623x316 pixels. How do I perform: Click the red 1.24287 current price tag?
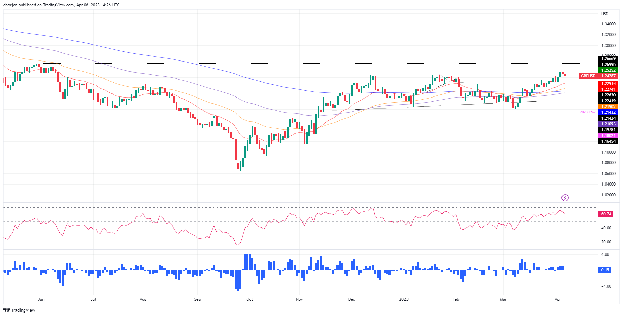608,76
